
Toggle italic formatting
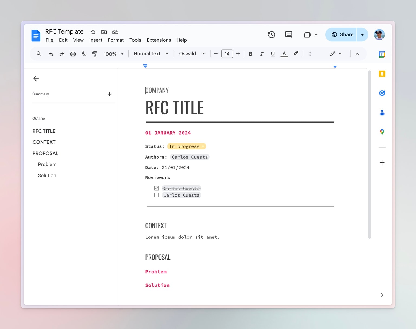point(261,54)
